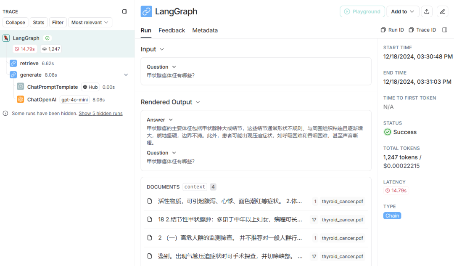Collapse the generate run children
The width and height of the screenshot is (454, 266).
[x=126, y=75]
